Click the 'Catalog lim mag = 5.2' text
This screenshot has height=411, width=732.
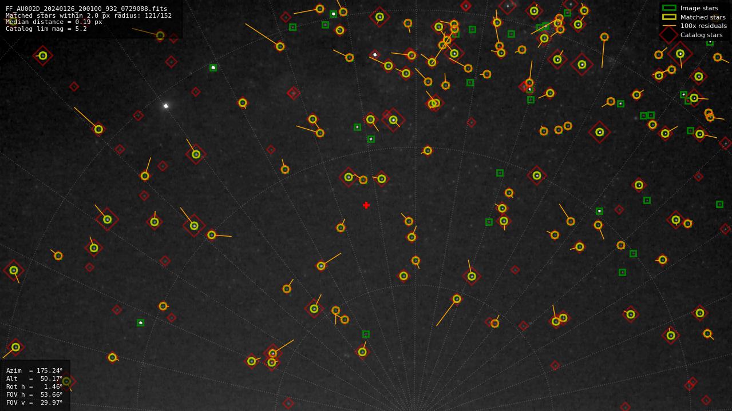point(46,29)
